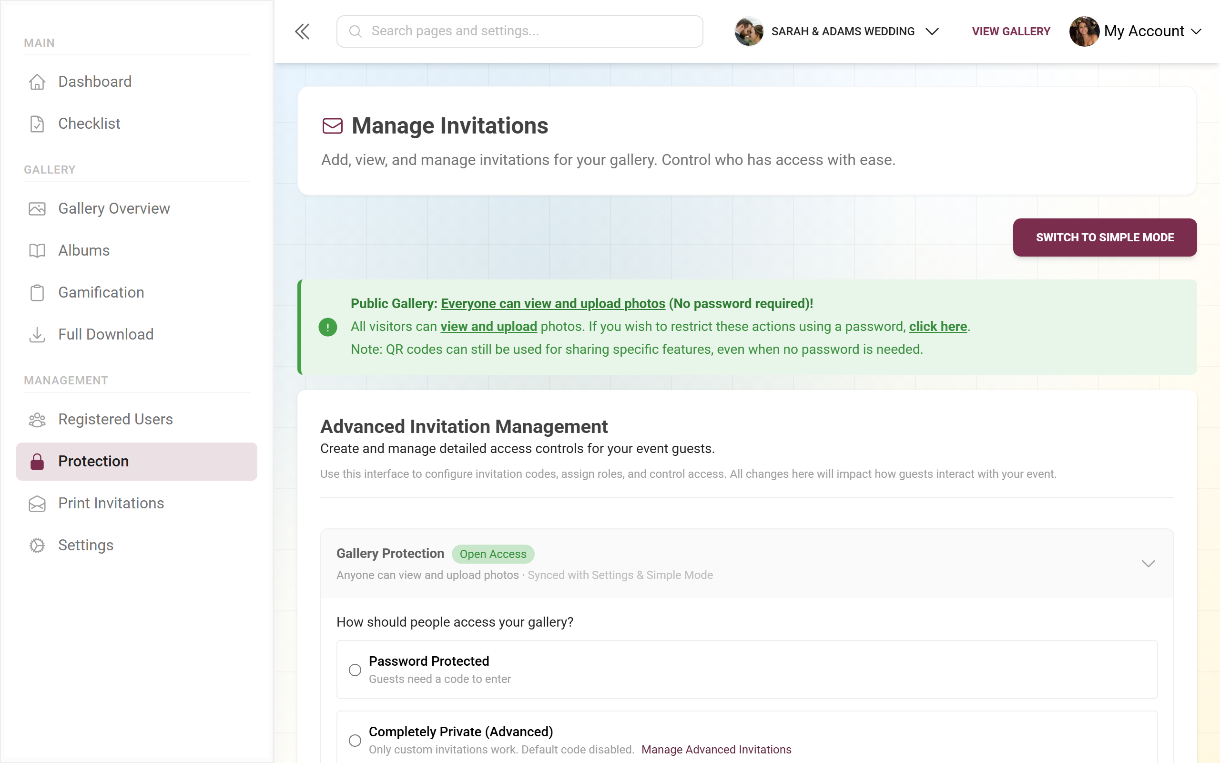Screen dimensions: 1220x763
Task: Click the Gallery Overview image icon
Action: pos(37,208)
